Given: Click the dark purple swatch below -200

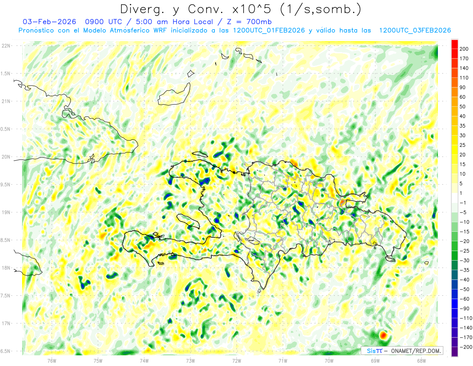Looking at the screenshot, I should click(454, 351).
